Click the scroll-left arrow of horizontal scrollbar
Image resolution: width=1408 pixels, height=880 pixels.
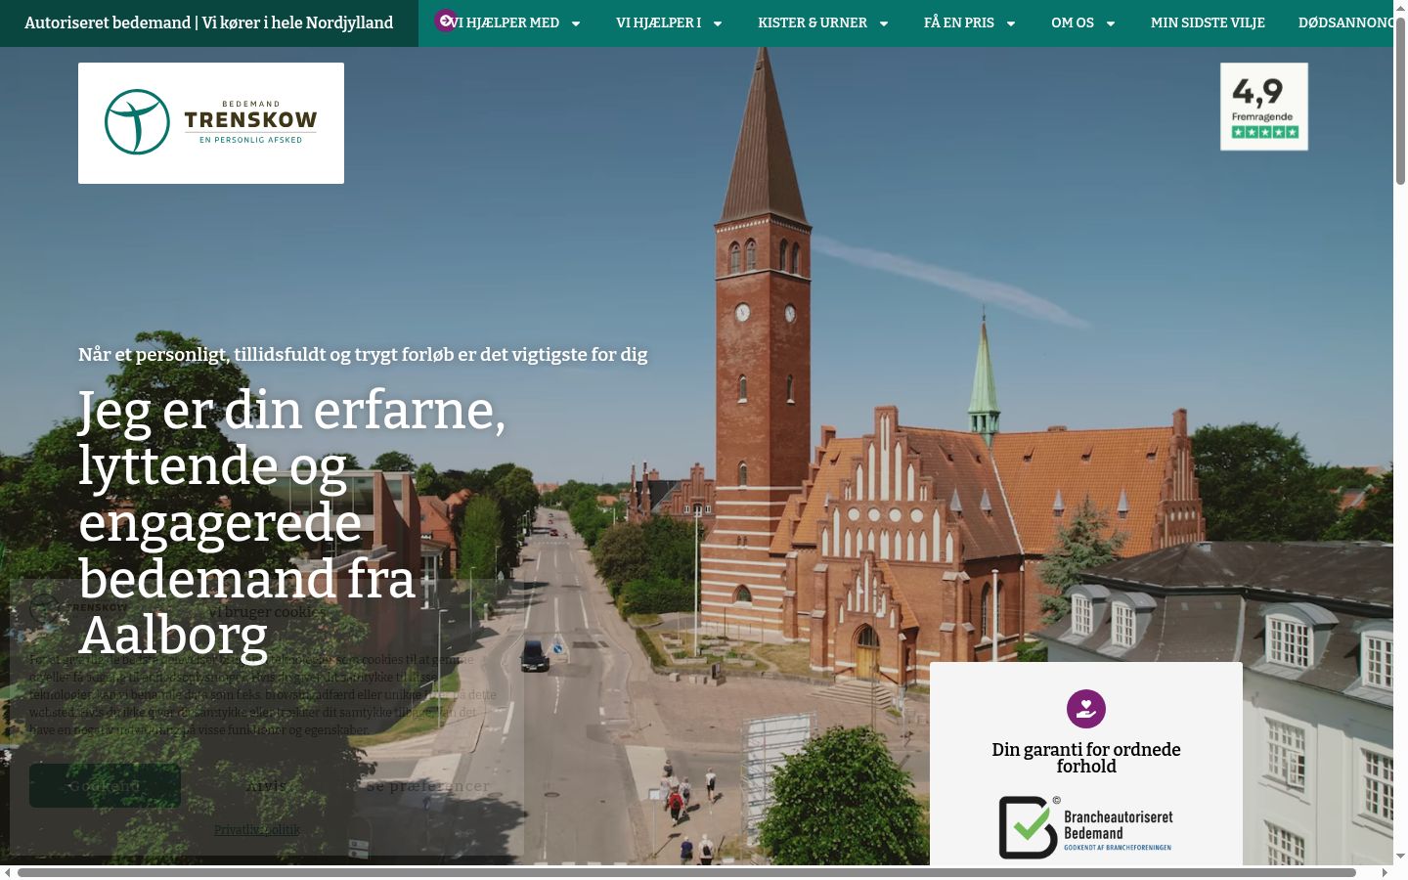coord(7,872)
